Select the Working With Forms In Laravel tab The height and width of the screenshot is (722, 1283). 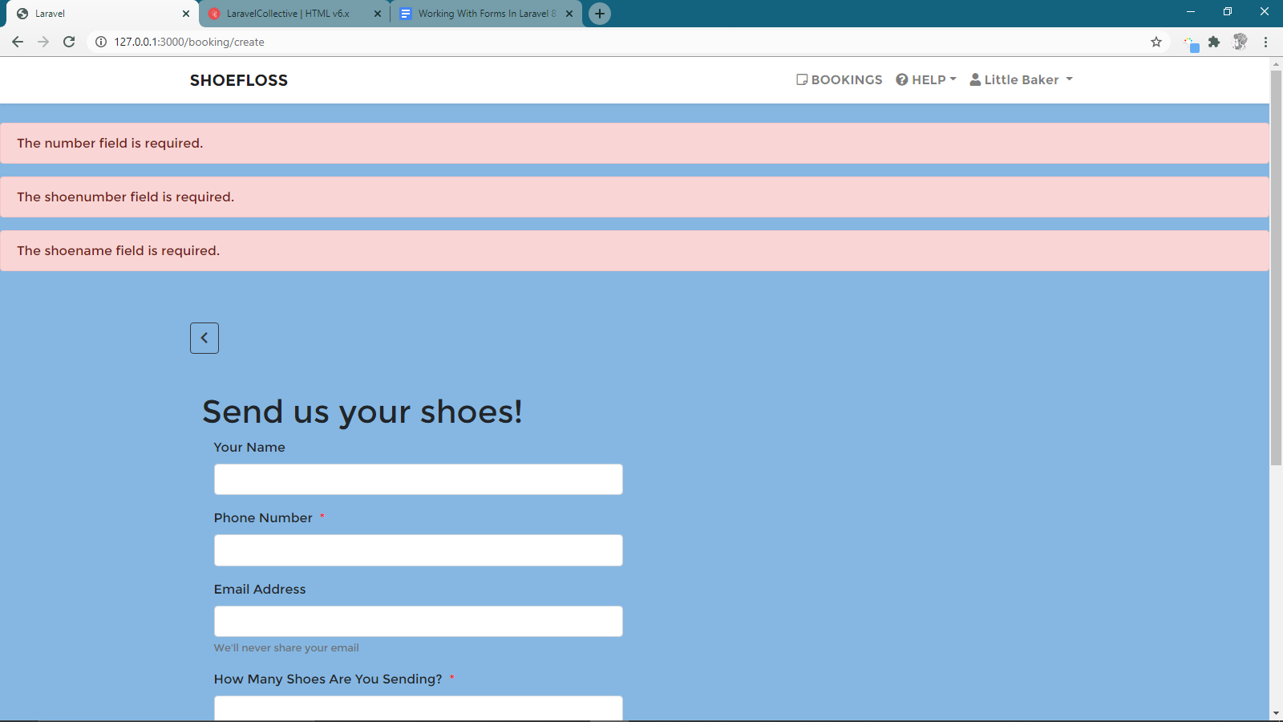click(x=480, y=13)
